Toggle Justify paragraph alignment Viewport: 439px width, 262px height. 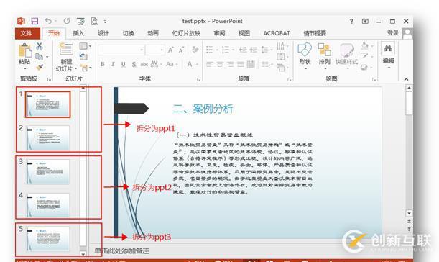pyautogui.click(x=241, y=65)
